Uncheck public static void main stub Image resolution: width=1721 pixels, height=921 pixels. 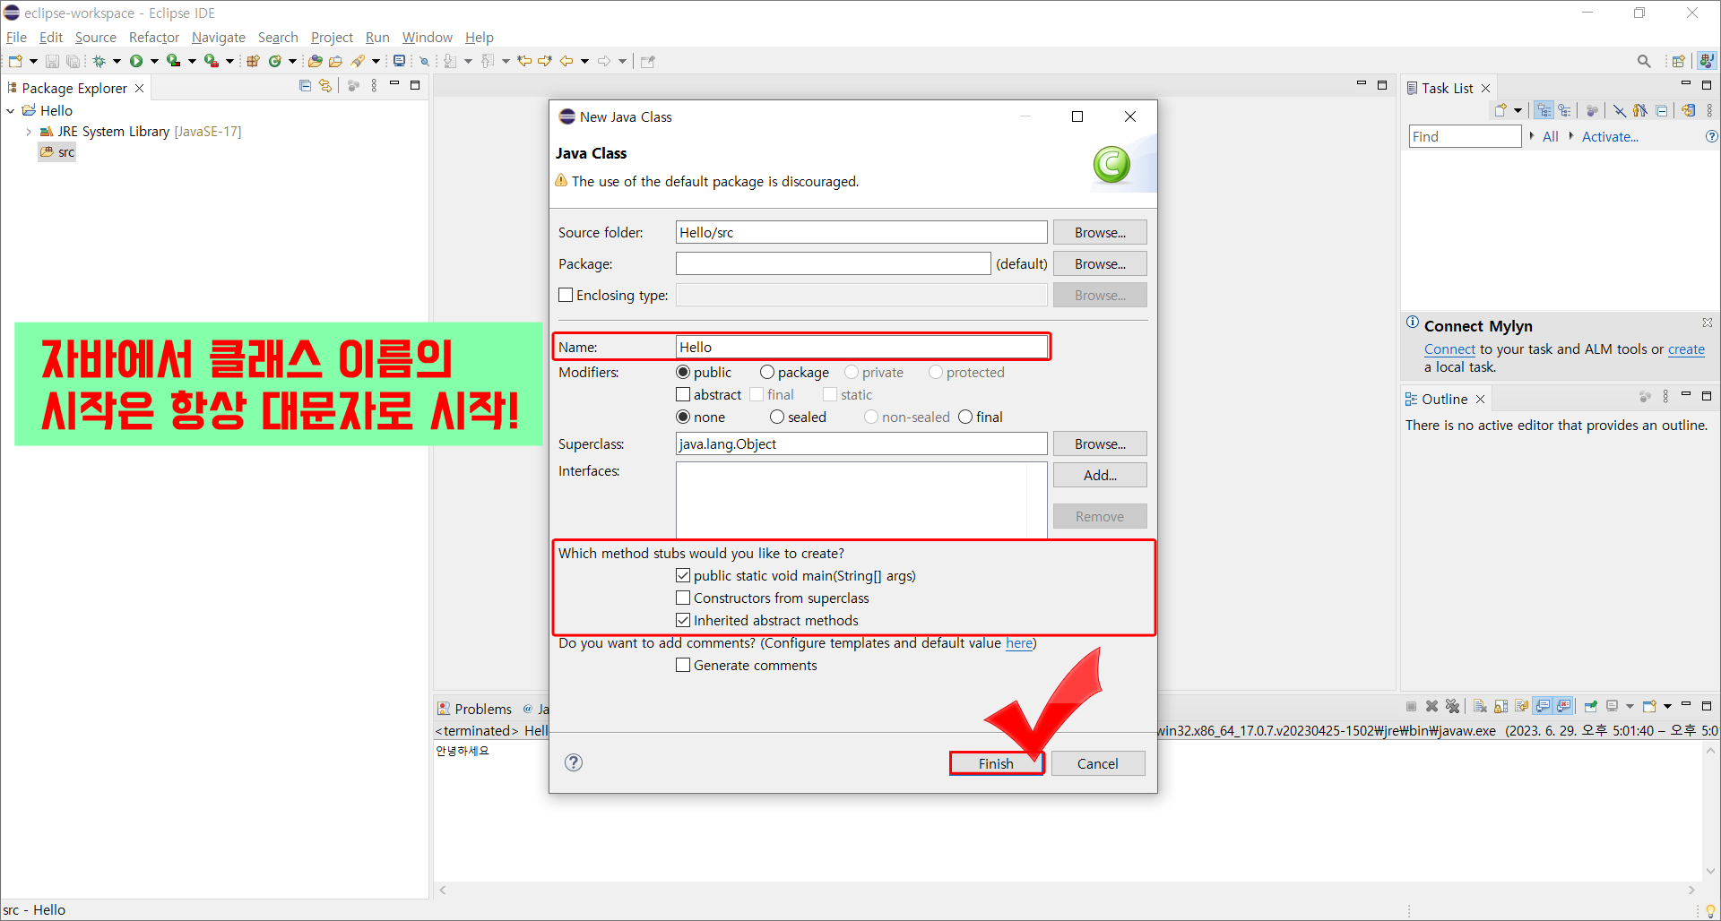(x=683, y=575)
